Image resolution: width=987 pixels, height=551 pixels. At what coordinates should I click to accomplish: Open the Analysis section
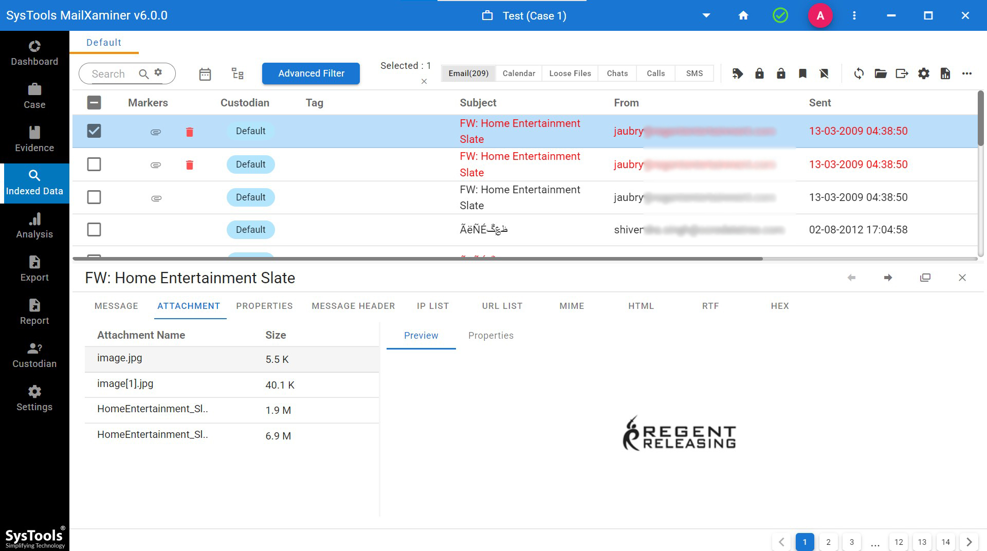click(34, 226)
